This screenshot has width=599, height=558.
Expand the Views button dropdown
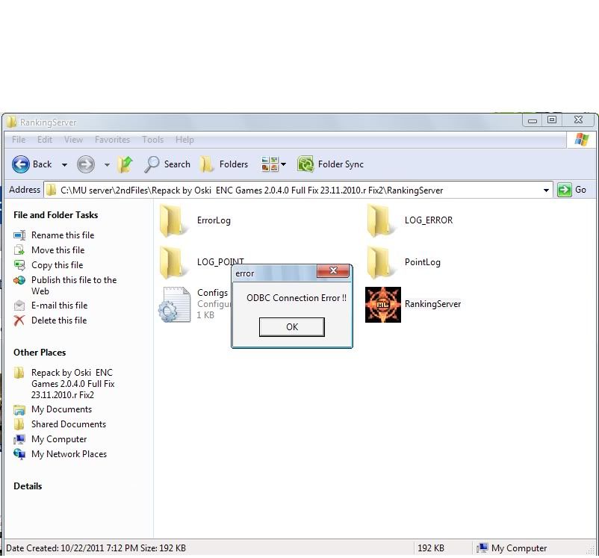tap(283, 164)
